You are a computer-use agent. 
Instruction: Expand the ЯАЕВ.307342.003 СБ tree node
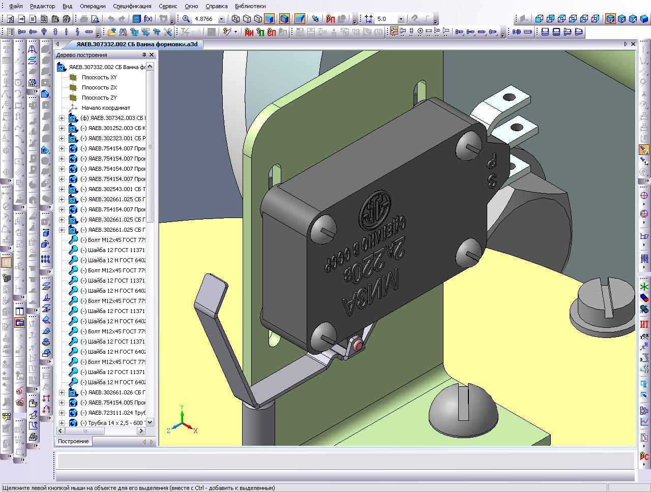click(62, 118)
